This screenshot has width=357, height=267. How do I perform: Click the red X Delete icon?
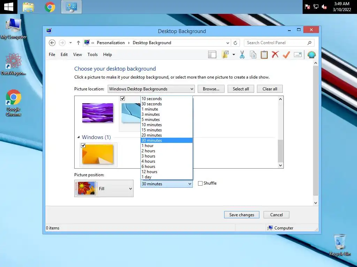[275, 55]
